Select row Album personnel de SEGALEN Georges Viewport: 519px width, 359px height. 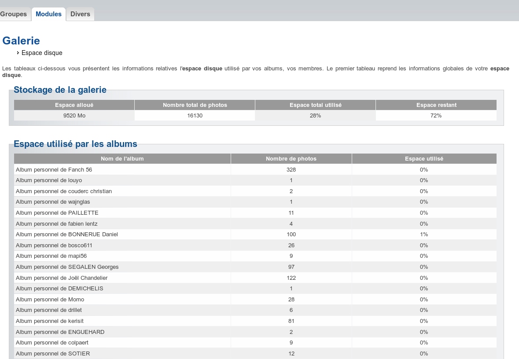pos(255,267)
